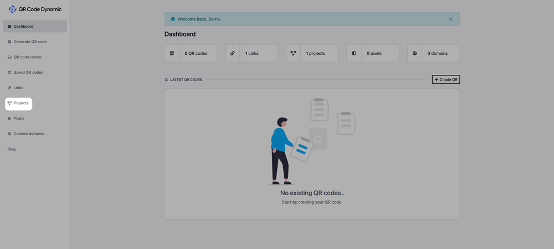Click the QR code reader icon
The width and height of the screenshot is (554, 249).
click(9, 57)
